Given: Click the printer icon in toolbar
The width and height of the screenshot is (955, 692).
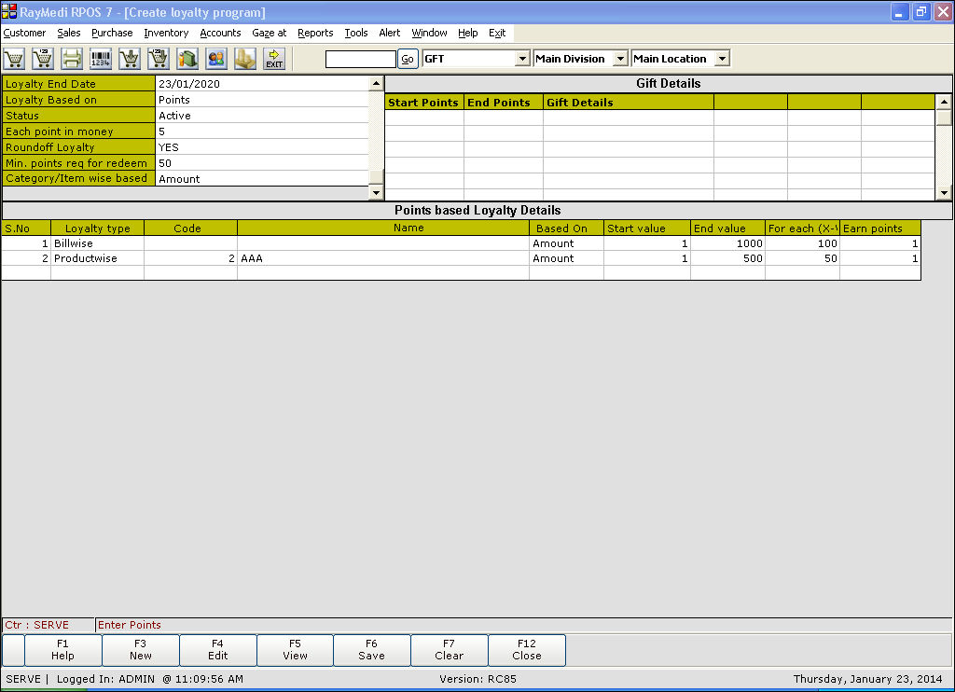Looking at the screenshot, I should click(72, 59).
